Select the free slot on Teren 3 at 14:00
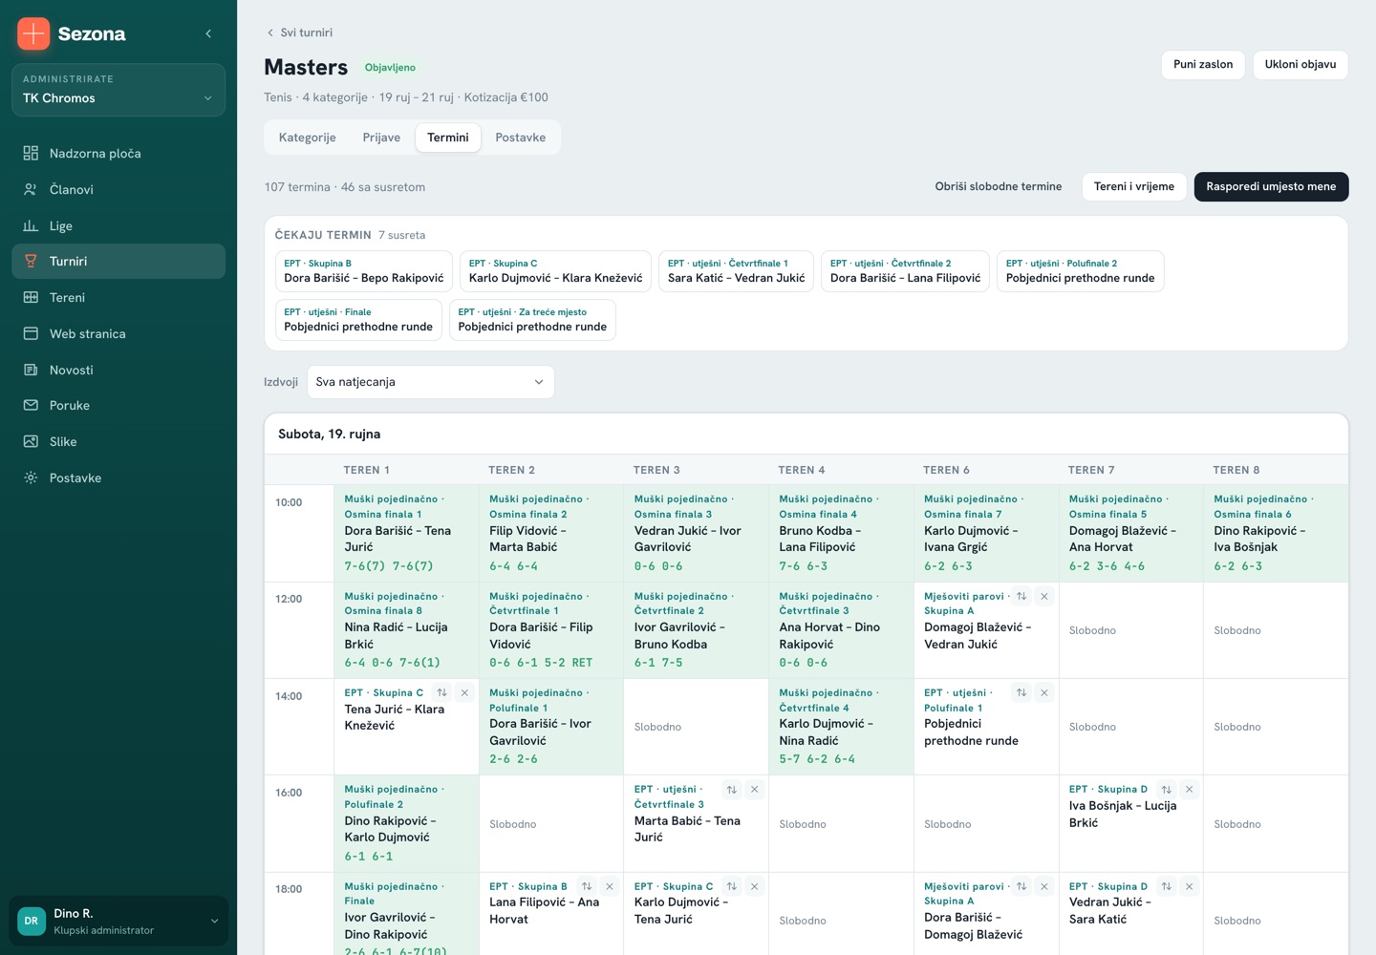The width and height of the screenshot is (1376, 955). click(696, 727)
